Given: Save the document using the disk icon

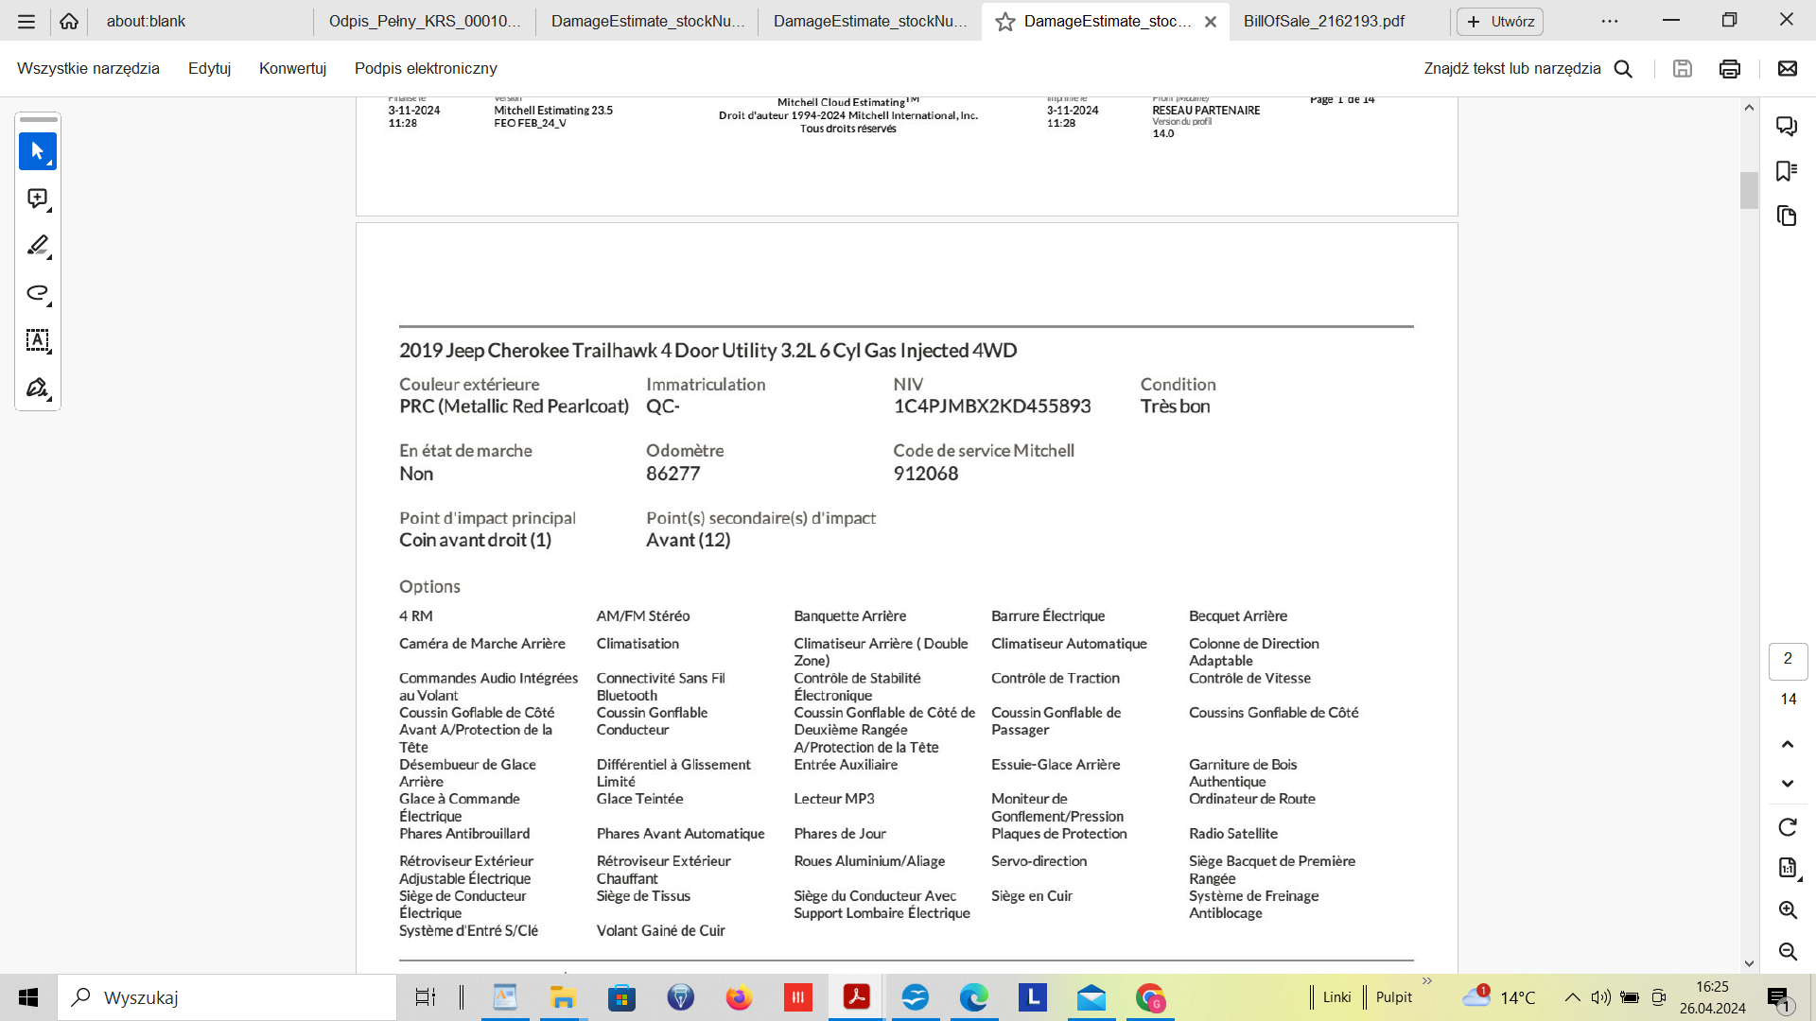Looking at the screenshot, I should (1683, 68).
